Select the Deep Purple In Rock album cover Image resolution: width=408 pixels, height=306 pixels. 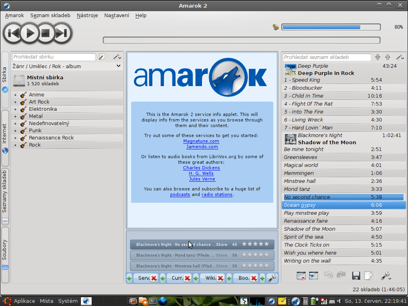pos(290,70)
